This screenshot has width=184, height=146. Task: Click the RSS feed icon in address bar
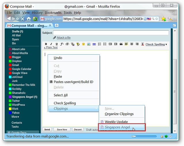click(145, 19)
